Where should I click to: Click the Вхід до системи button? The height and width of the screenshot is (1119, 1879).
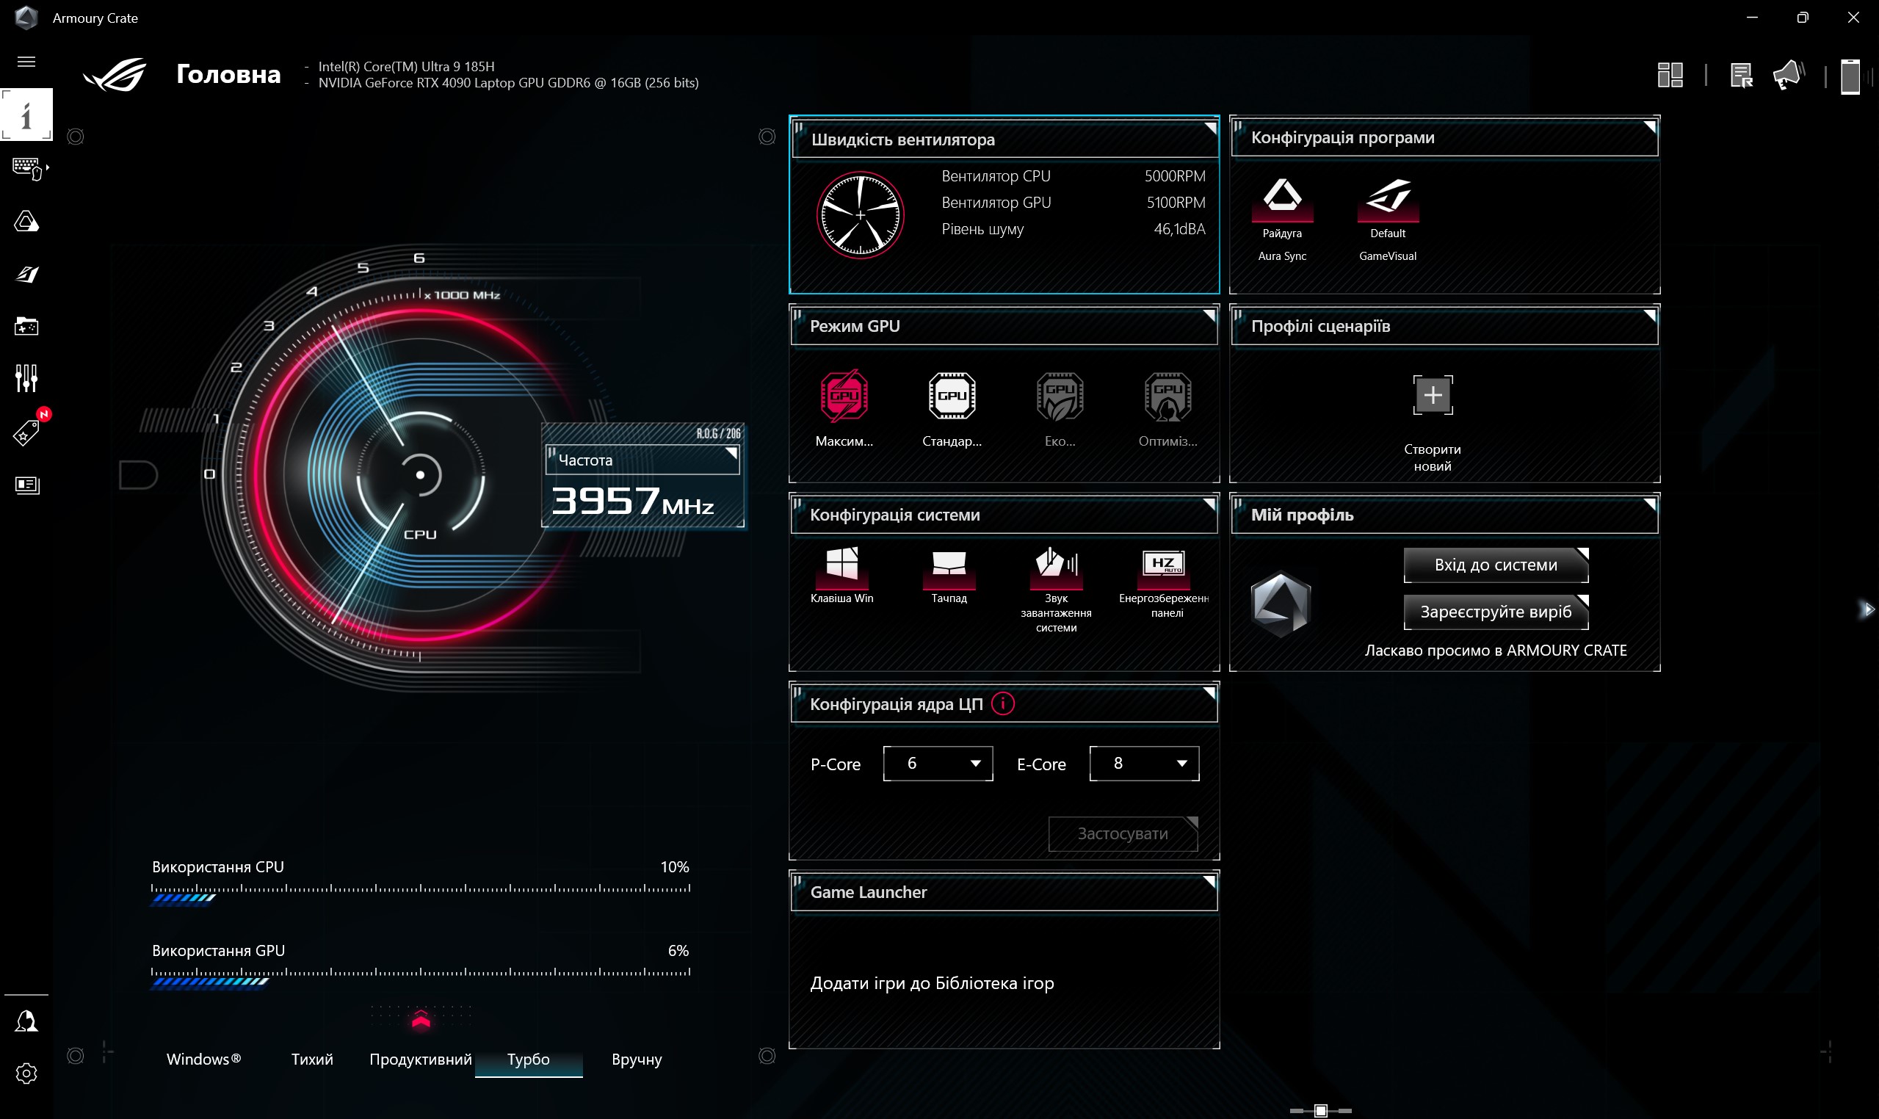pos(1496,565)
